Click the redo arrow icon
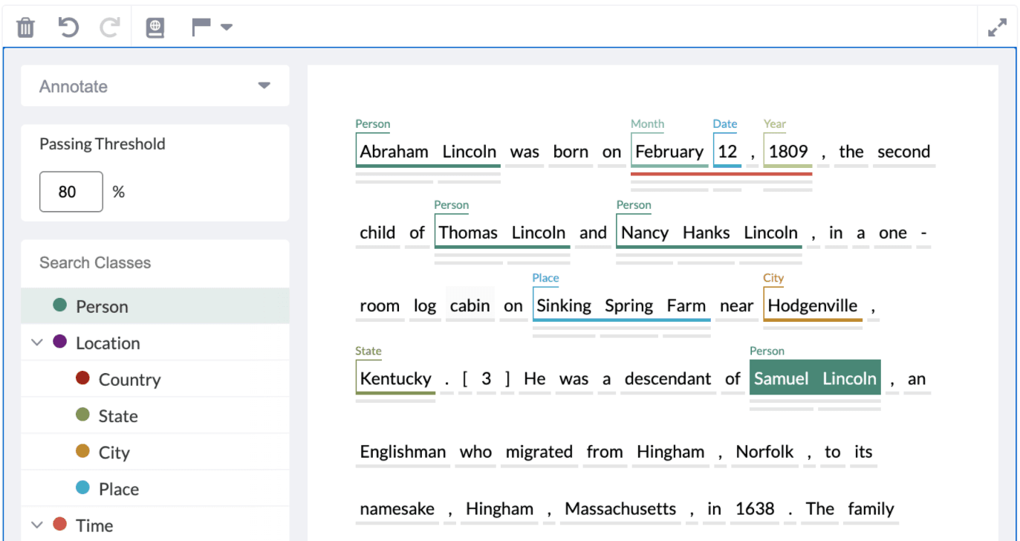This screenshot has width=1020, height=541. [108, 27]
